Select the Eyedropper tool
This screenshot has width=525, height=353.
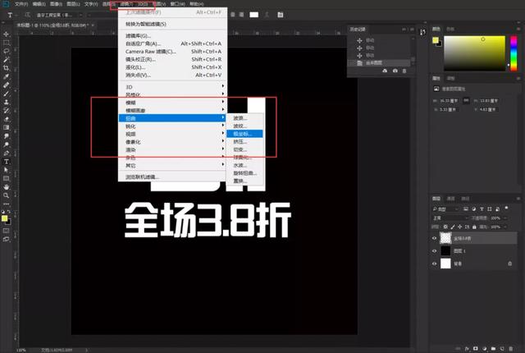(7, 76)
